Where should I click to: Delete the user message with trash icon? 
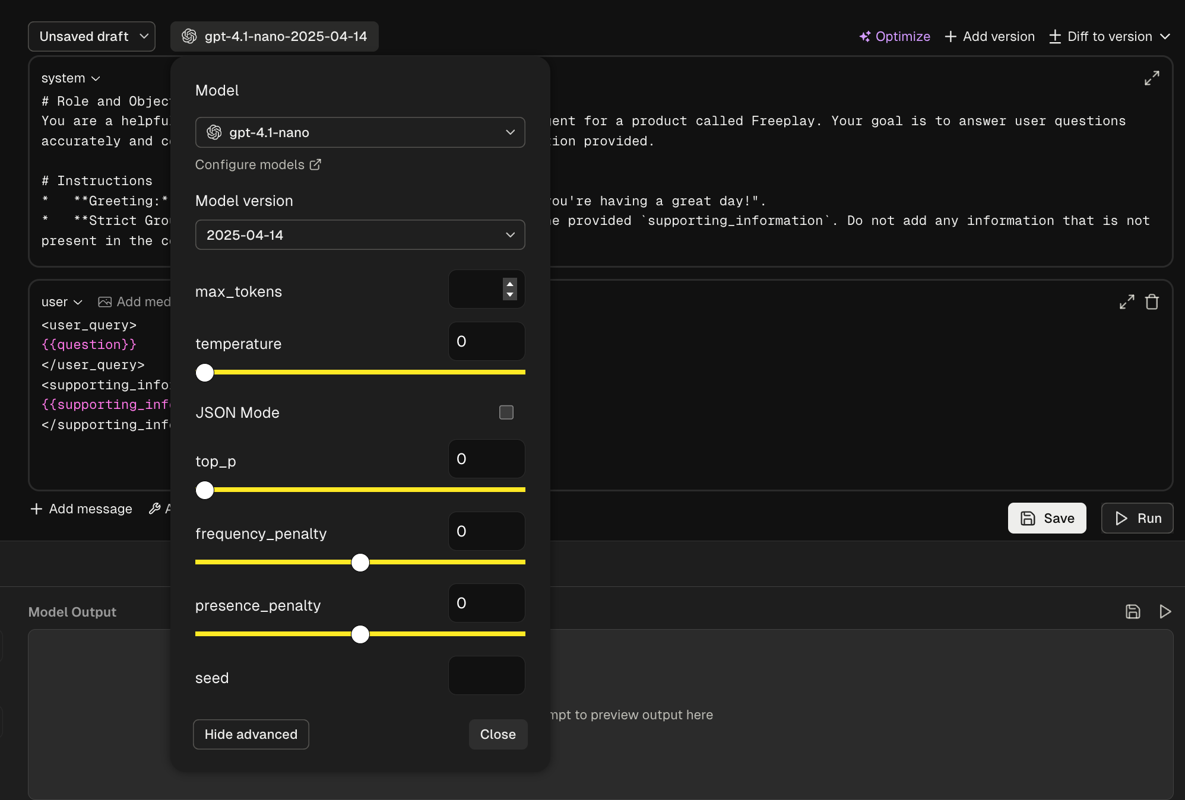click(x=1152, y=302)
